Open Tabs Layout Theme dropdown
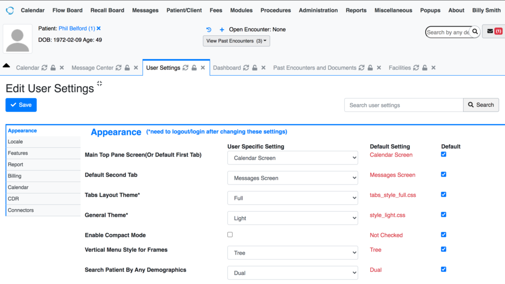Viewport: 505px width, 284px height. [292, 198]
